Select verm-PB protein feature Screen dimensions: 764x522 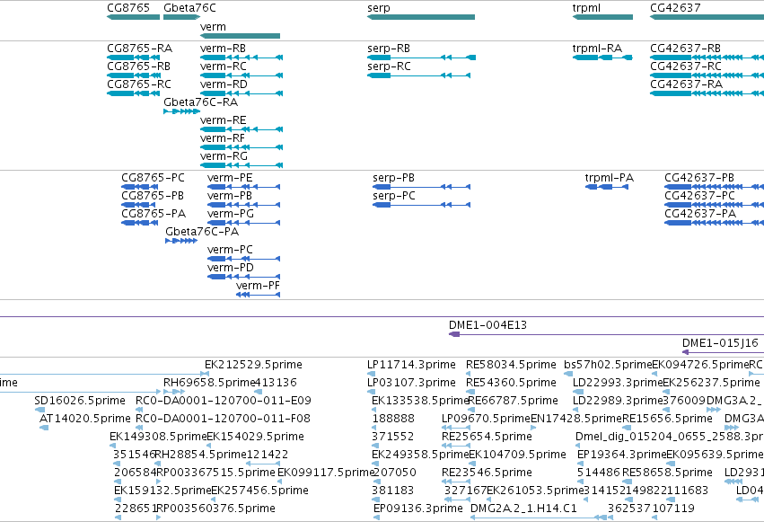pyautogui.click(x=243, y=205)
